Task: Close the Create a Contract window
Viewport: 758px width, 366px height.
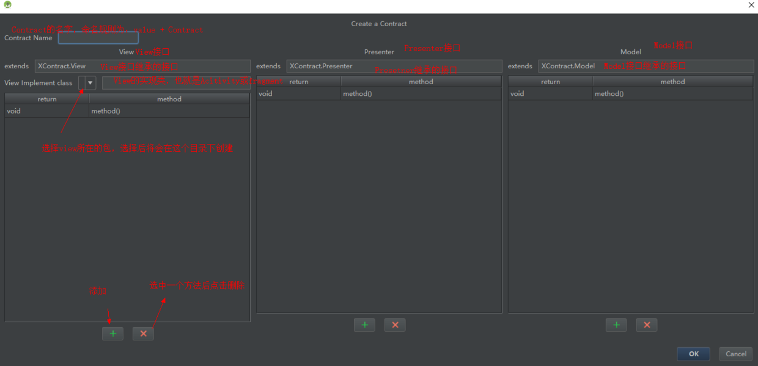Action: pos(751,5)
